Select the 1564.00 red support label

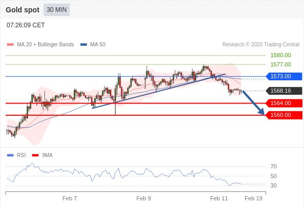pyautogui.click(x=284, y=103)
